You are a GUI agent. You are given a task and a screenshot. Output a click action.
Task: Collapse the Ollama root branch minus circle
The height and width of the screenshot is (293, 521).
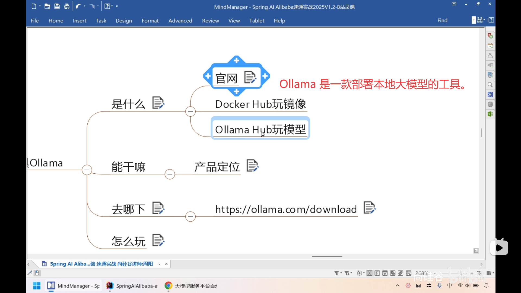click(87, 170)
